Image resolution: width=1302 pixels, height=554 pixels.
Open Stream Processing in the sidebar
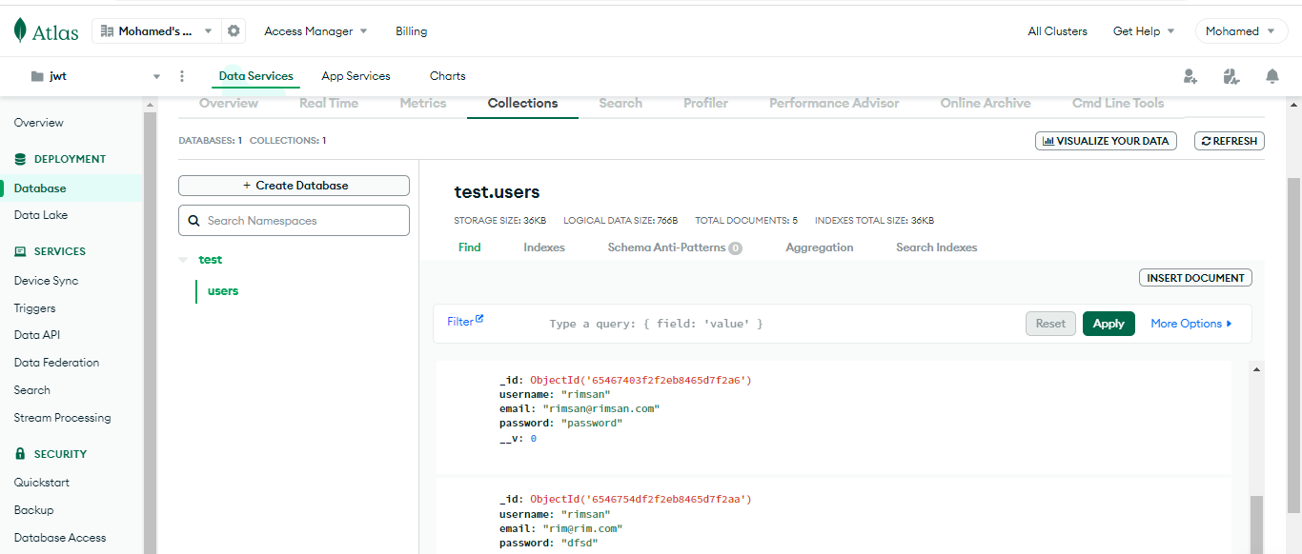62,418
